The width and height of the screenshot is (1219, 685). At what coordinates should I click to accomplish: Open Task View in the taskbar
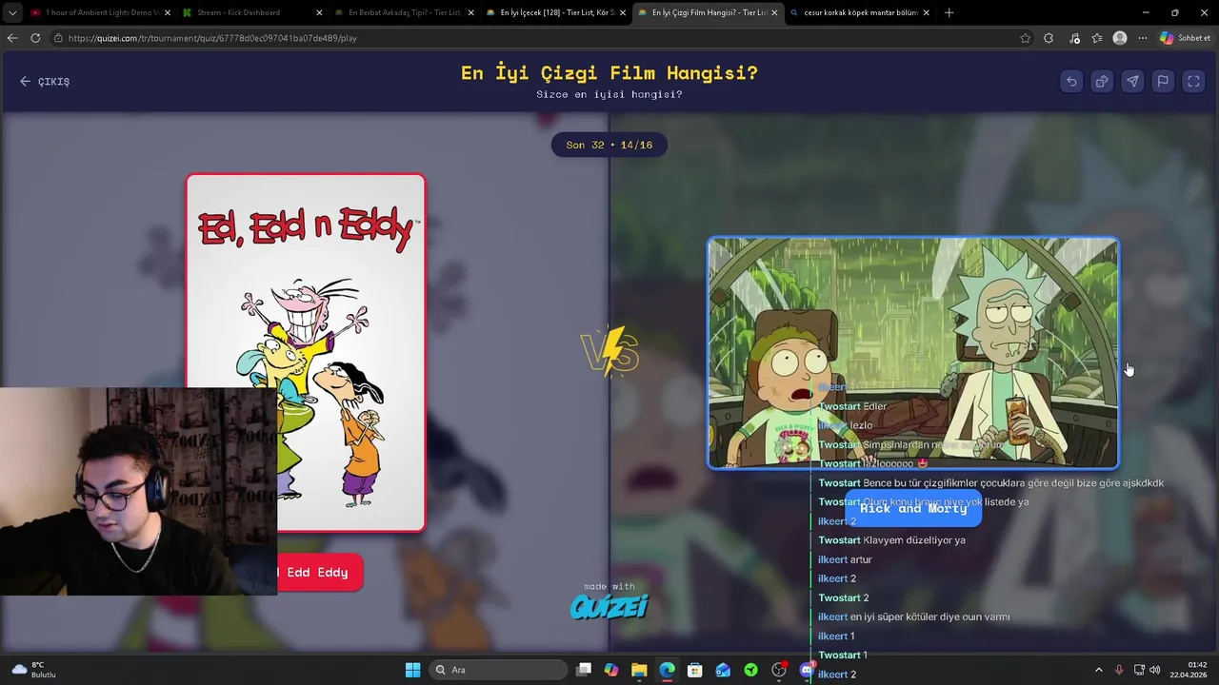(584, 670)
